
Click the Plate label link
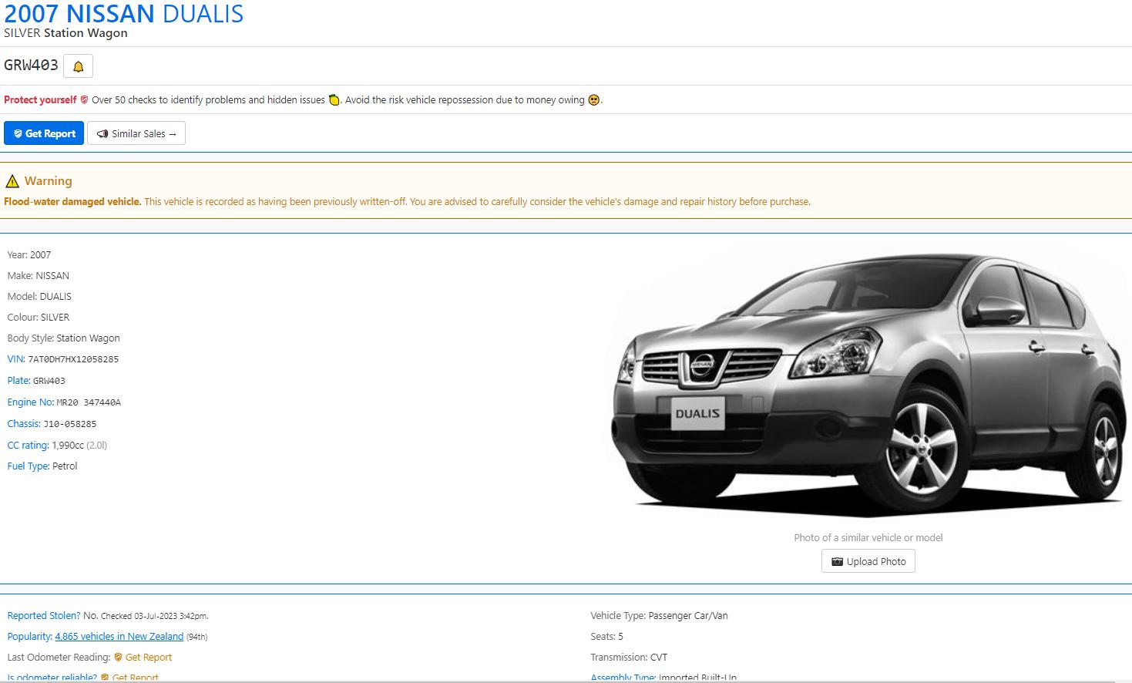click(18, 381)
